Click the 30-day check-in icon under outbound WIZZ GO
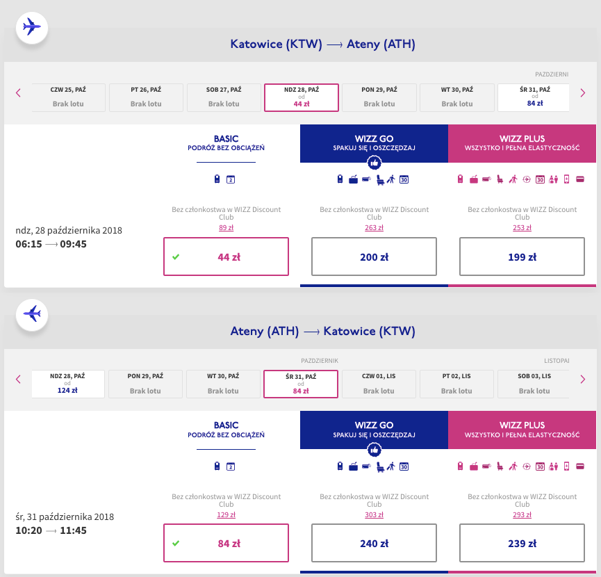Image resolution: width=601 pixels, height=577 pixels. pyautogui.click(x=404, y=179)
